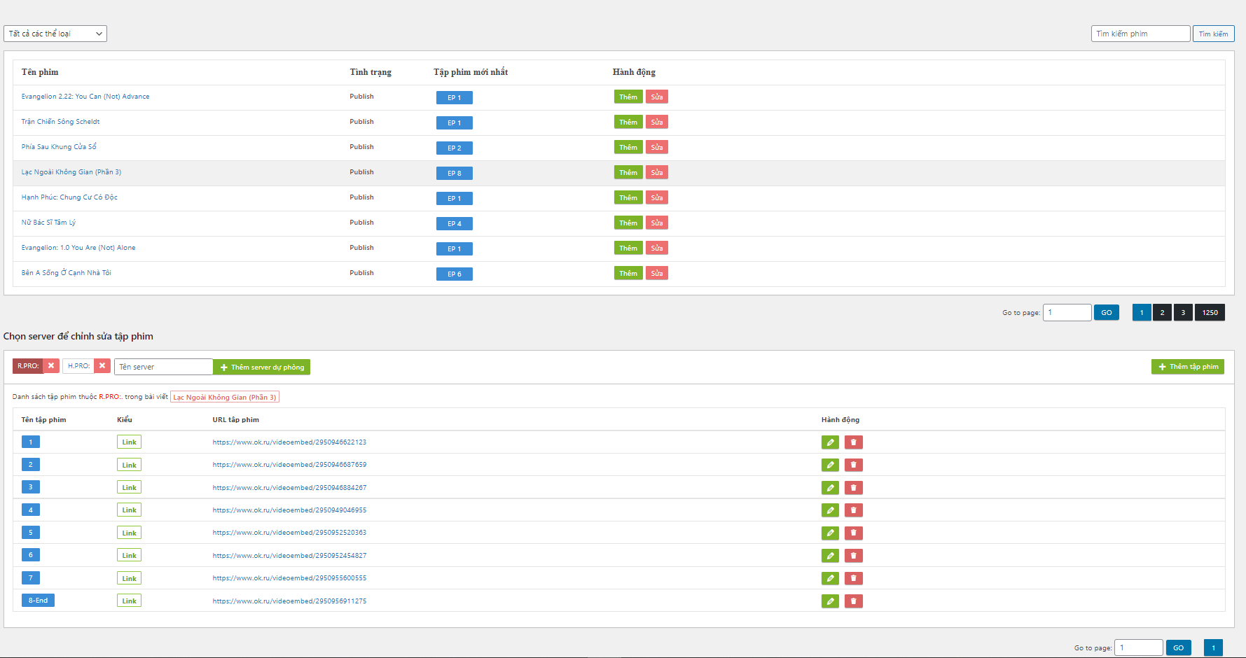Screen dimensions: 1246x658
Task: Click the episode list 'Go to page' input
Action: [1139, 647]
